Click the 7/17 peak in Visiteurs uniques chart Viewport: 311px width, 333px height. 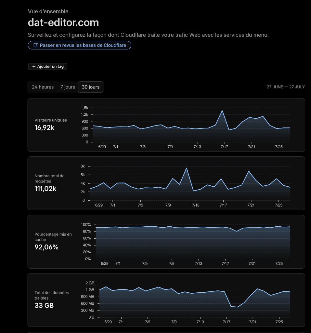coord(222,111)
